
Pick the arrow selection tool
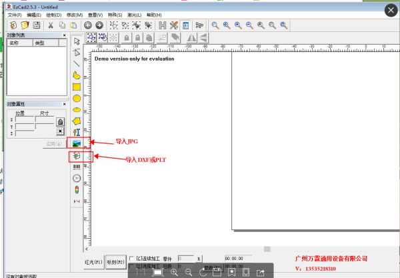77,41
